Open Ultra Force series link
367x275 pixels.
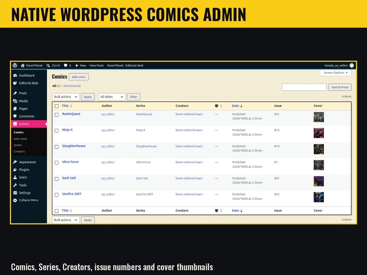(143, 162)
